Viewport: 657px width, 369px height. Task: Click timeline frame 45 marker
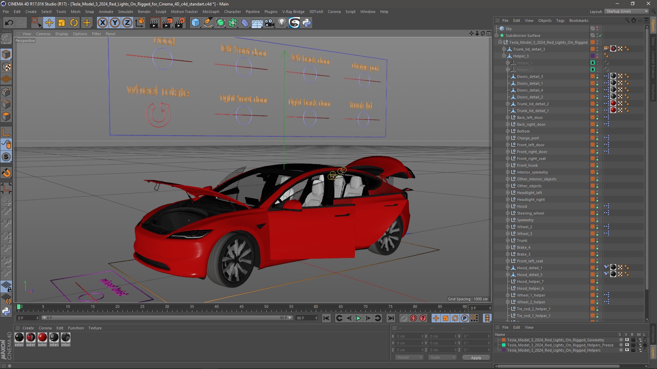point(241,307)
